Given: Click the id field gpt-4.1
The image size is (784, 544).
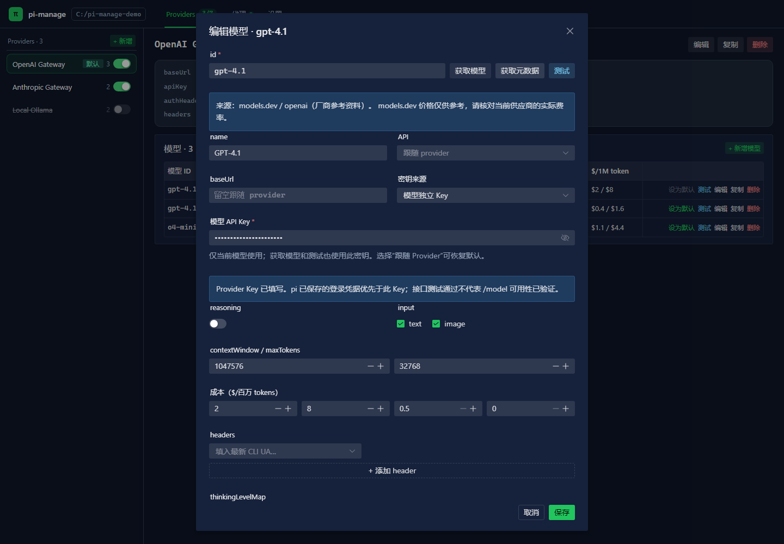Looking at the screenshot, I should pyautogui.click(x=327, y=71).
